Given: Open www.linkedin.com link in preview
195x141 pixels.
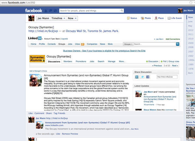Looking at the screenshot, I should [54, 125].
